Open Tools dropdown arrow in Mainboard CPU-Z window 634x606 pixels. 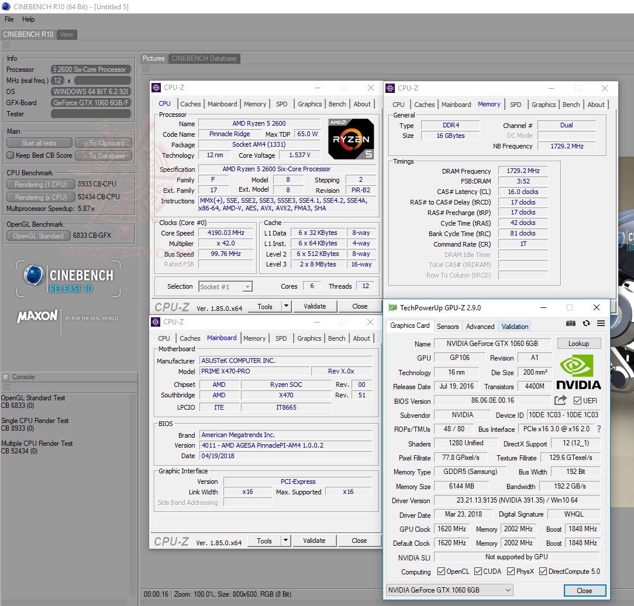pos(286,541)
